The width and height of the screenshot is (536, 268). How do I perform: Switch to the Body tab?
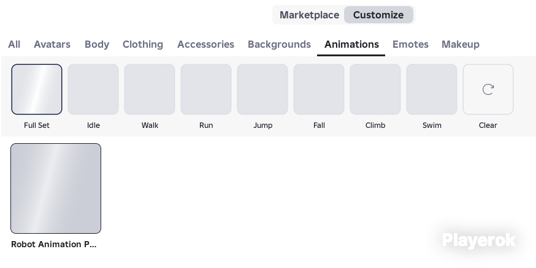97,44
